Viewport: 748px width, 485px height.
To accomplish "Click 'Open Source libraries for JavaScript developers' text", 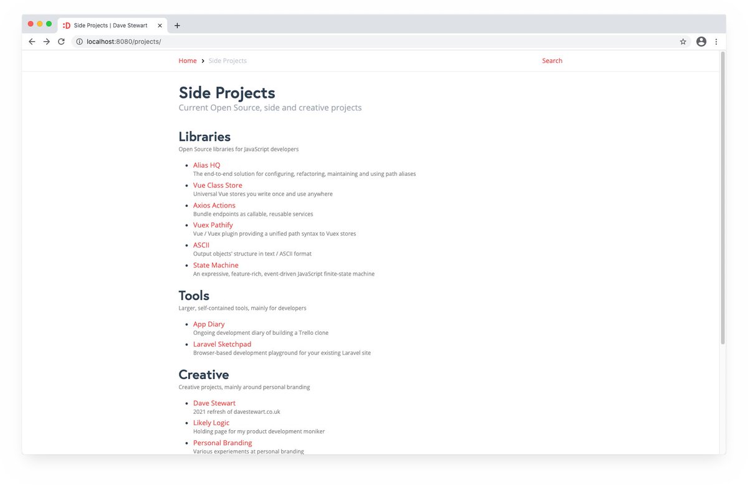I will coord(239,150).
